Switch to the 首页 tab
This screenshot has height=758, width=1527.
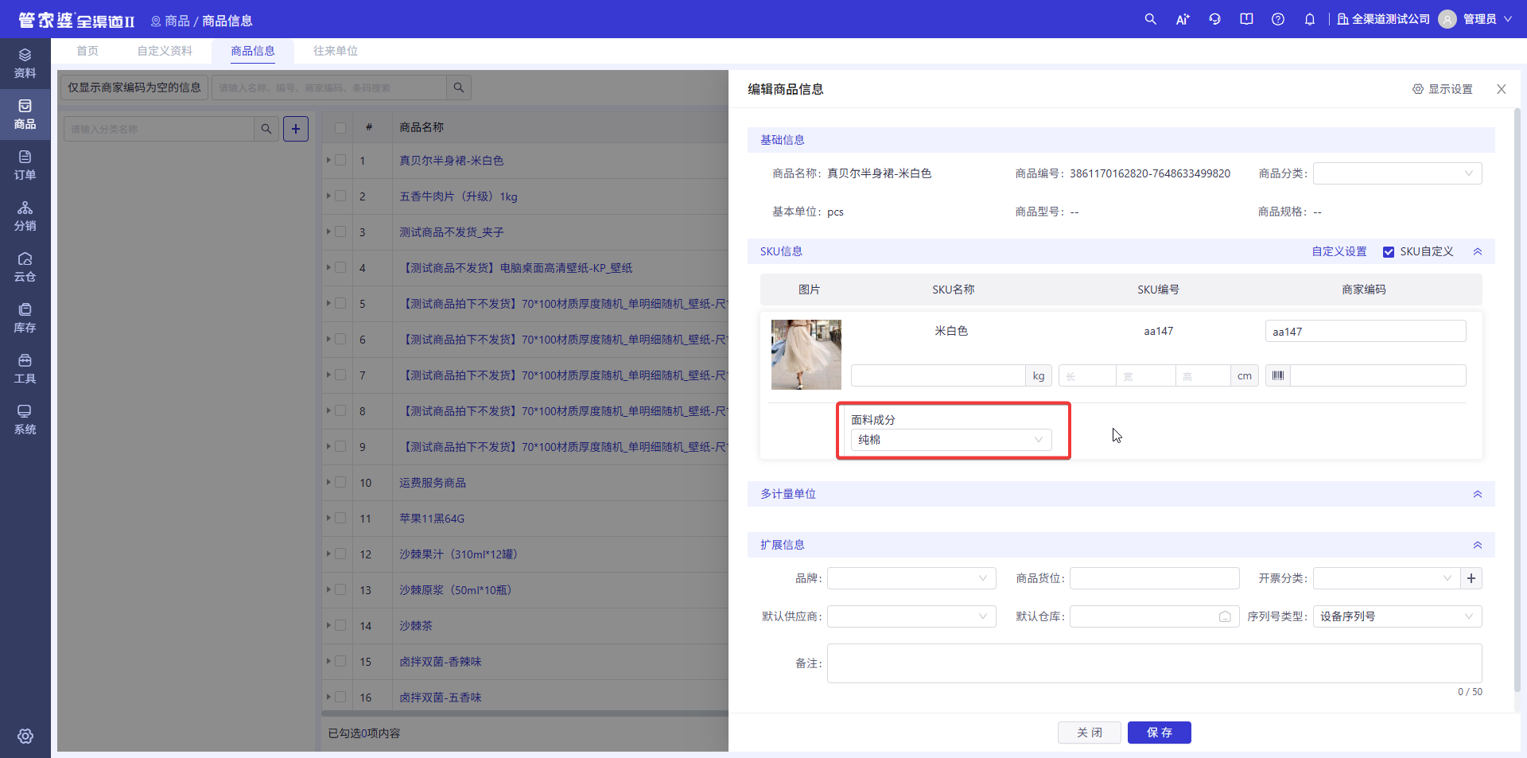[x=87, y=51]
